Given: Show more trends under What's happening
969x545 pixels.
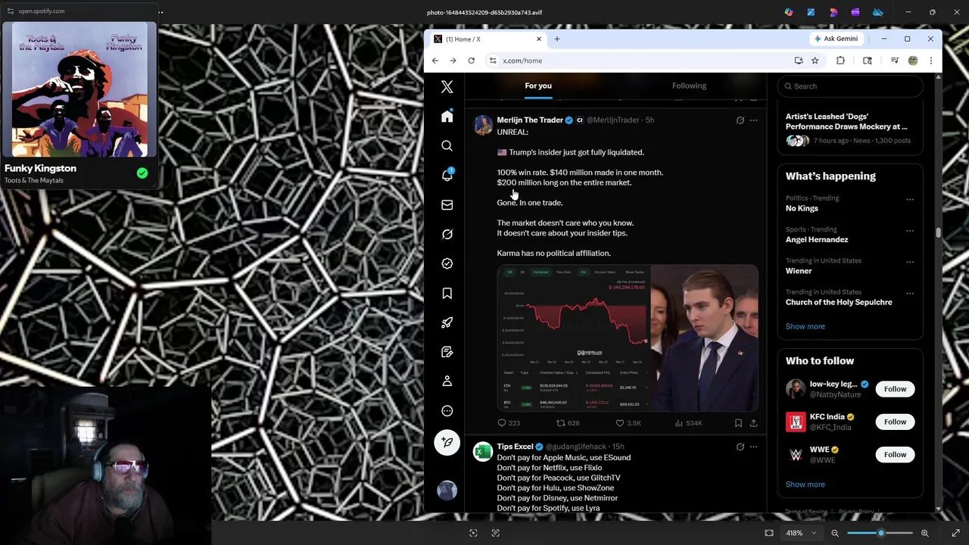Looking at the screenshot, I should tap(805, 326).
